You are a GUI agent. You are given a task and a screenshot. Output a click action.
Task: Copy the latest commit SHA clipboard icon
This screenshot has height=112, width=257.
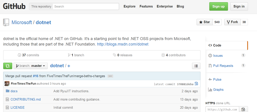(x=196, y=84)
